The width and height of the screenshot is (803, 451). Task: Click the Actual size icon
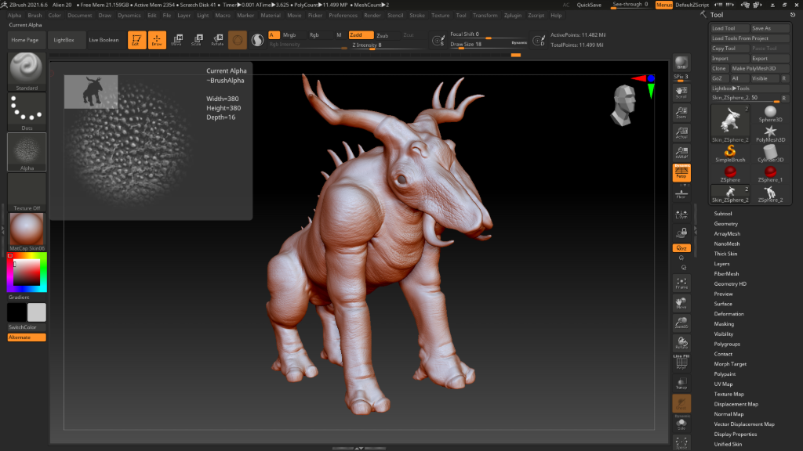(681, 132)
